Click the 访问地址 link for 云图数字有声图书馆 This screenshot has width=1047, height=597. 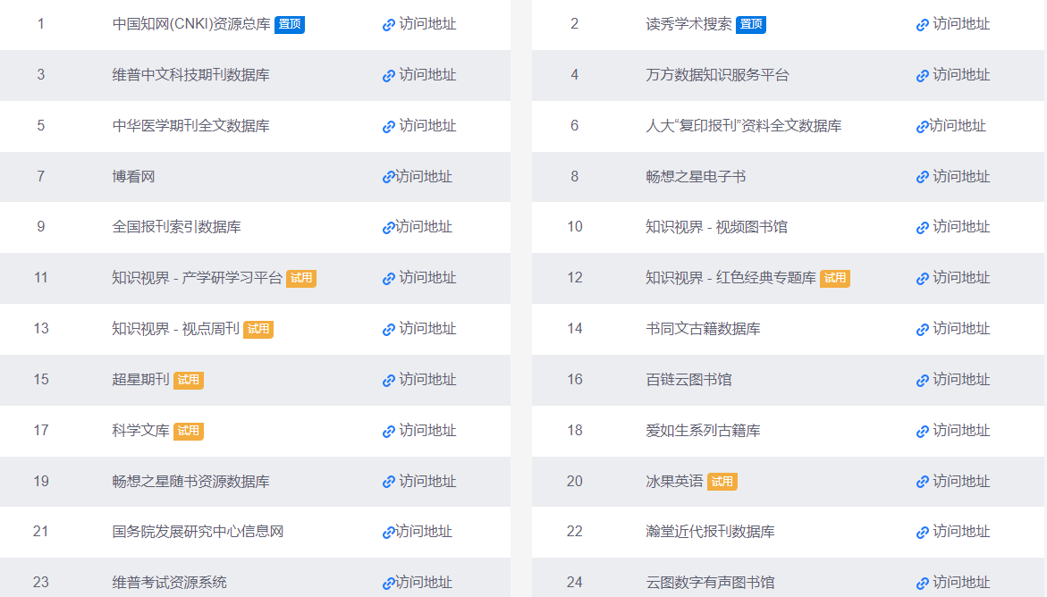(961, 583)
